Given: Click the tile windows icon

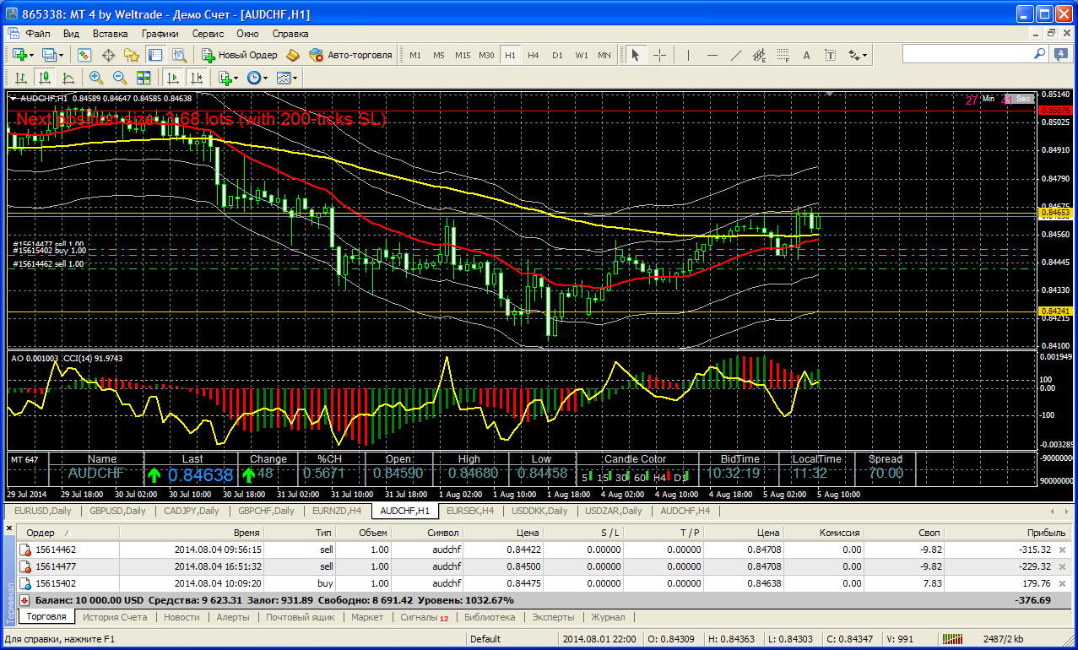Looking at the screenshot, I should pyautogui.click(x=143, y=78).
